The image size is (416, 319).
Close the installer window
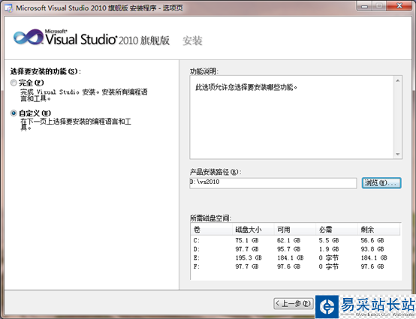[x=399, y=6]
